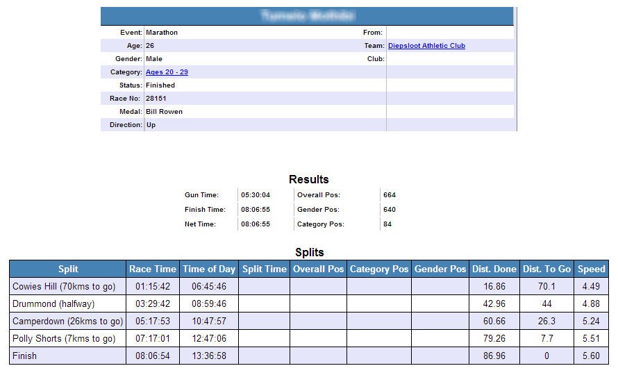Click the Dist. To Go column header
The width and height of the screenshot is (618, 375).
tap(546, 269)
